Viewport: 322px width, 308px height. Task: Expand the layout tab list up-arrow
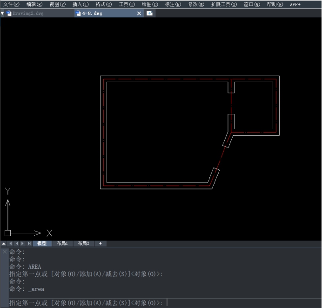pos(4,244)
